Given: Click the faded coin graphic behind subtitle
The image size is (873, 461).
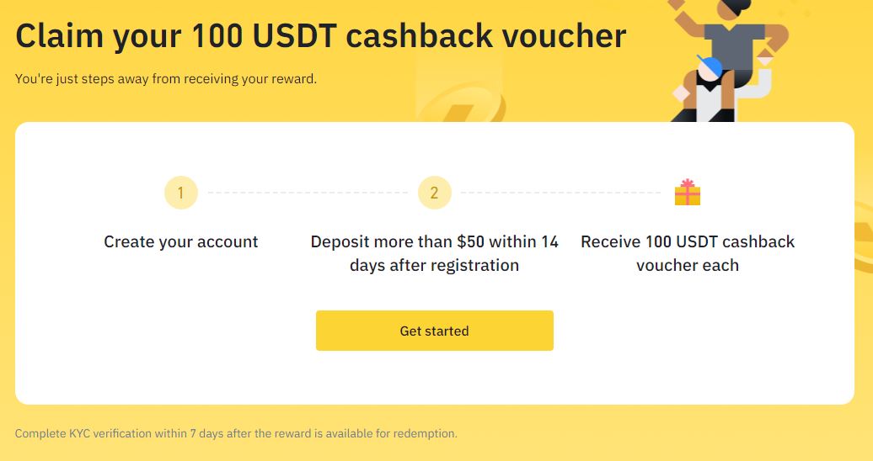Looking at the screenshot, I should (x=460, y=103).
